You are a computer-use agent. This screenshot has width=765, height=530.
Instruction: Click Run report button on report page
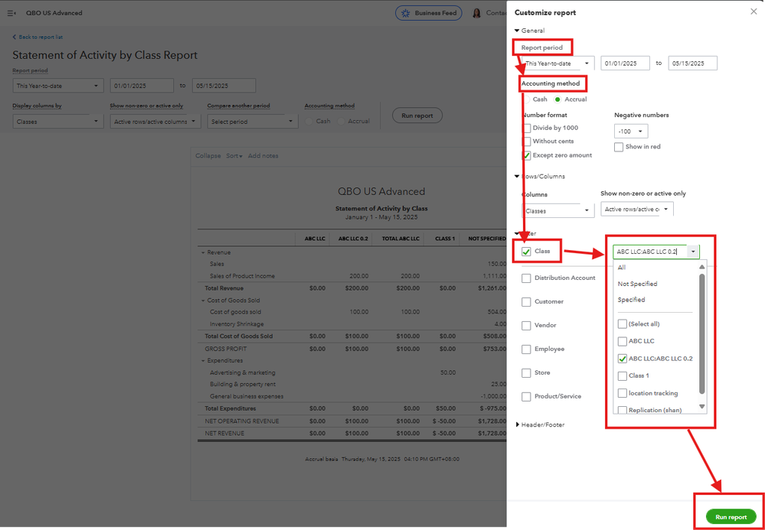coord(417,116)
